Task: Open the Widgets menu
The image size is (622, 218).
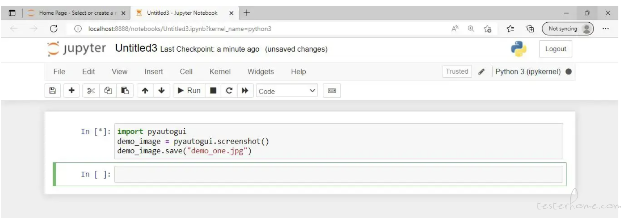Action: 261,72
